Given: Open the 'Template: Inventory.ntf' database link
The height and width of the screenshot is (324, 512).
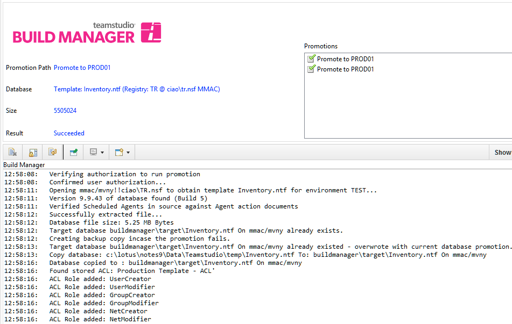Looking at the screenshot, I should click(x=137, y=89).
